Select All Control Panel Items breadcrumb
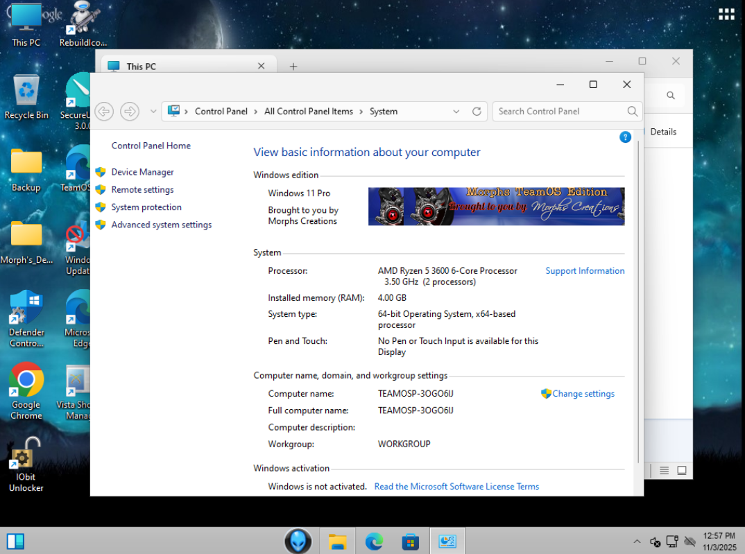Image resolution: width=745 pixels, height=554 pixels. click(308, 111)
